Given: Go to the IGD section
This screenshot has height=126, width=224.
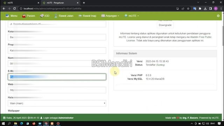Looking at the screenshot, I should (x=44, y=16).
